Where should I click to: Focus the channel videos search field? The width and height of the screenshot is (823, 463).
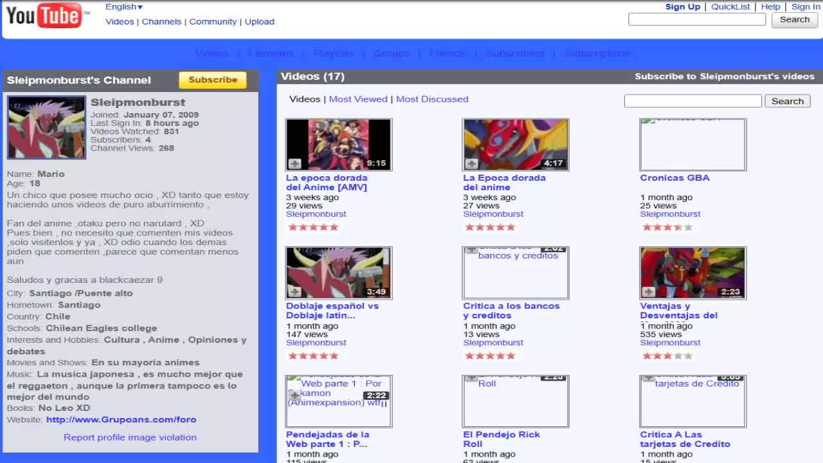coord(692,101)
